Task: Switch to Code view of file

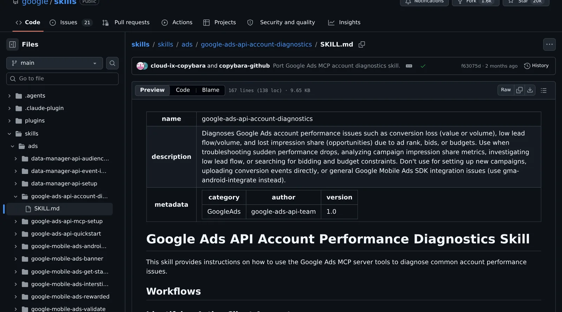Action: [x=183, y=90]
